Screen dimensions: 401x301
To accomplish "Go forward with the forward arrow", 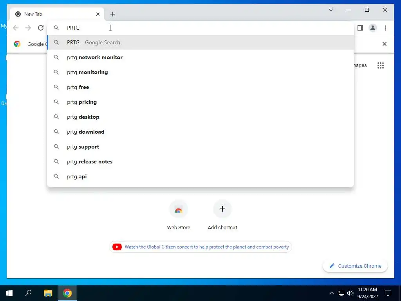I will pos(28,28).
